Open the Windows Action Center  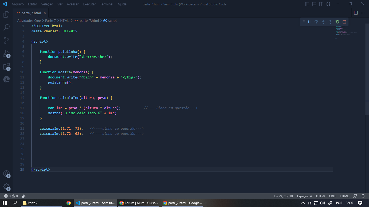[360, 203]
